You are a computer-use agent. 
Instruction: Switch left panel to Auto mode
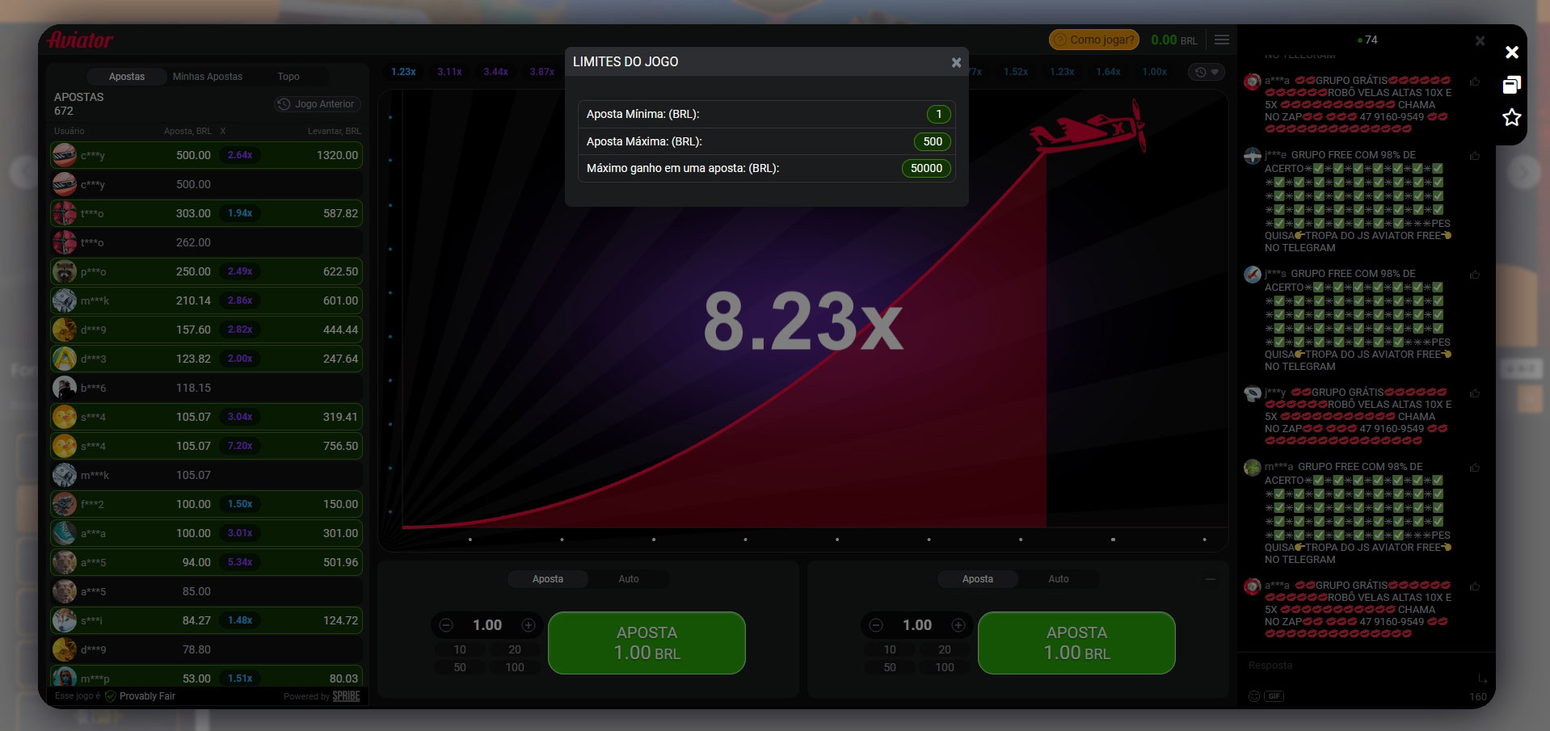click(x=629, y=579)
